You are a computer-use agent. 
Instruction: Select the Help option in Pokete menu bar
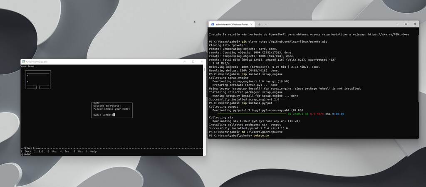(91, 151)
